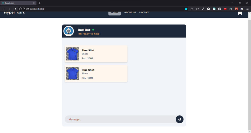
Task: Click the shield tracking protection icon
Action: click(x=20, y=9)
